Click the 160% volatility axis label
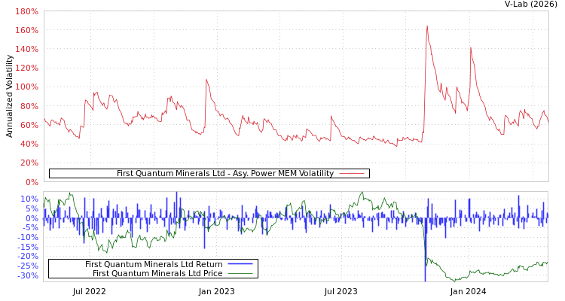The image size is (565, 301). (x=26, y=31)
